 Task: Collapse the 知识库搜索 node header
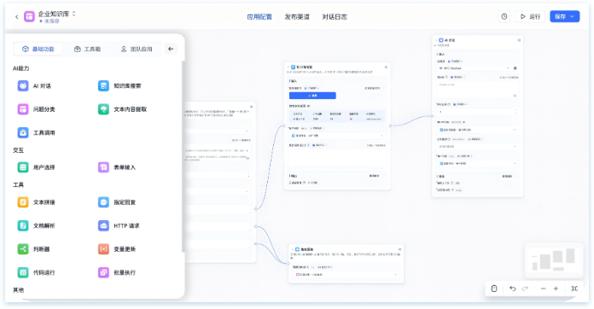(x=288, y=67)
